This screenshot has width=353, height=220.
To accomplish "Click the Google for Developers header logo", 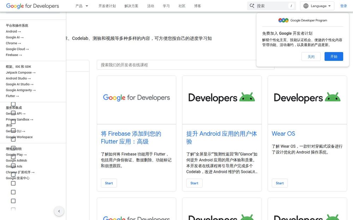I will point(32,6).
